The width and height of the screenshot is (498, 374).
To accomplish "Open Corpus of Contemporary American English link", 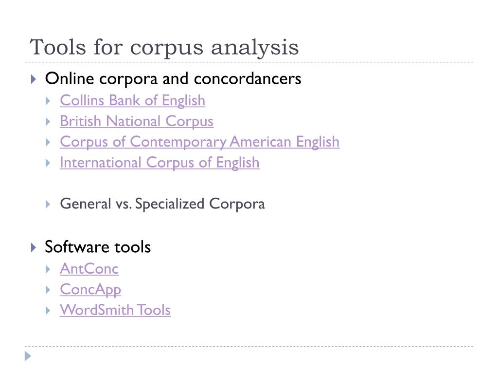I will [x=199, y=142].
